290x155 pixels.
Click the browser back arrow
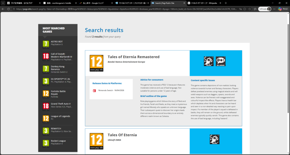[x=3, y=9]
